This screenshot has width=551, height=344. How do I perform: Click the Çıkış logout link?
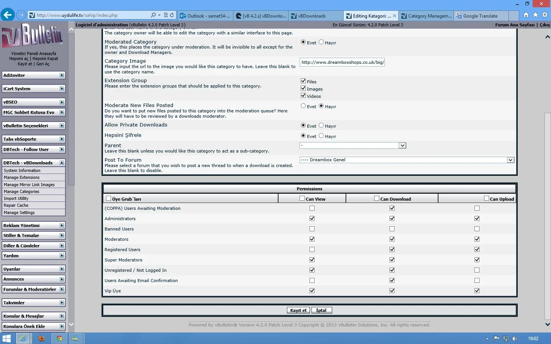(545, 25)
